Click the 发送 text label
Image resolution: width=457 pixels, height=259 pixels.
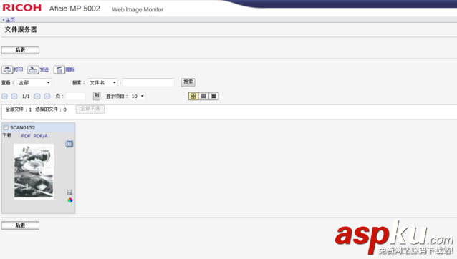click(x=44, y=69)
